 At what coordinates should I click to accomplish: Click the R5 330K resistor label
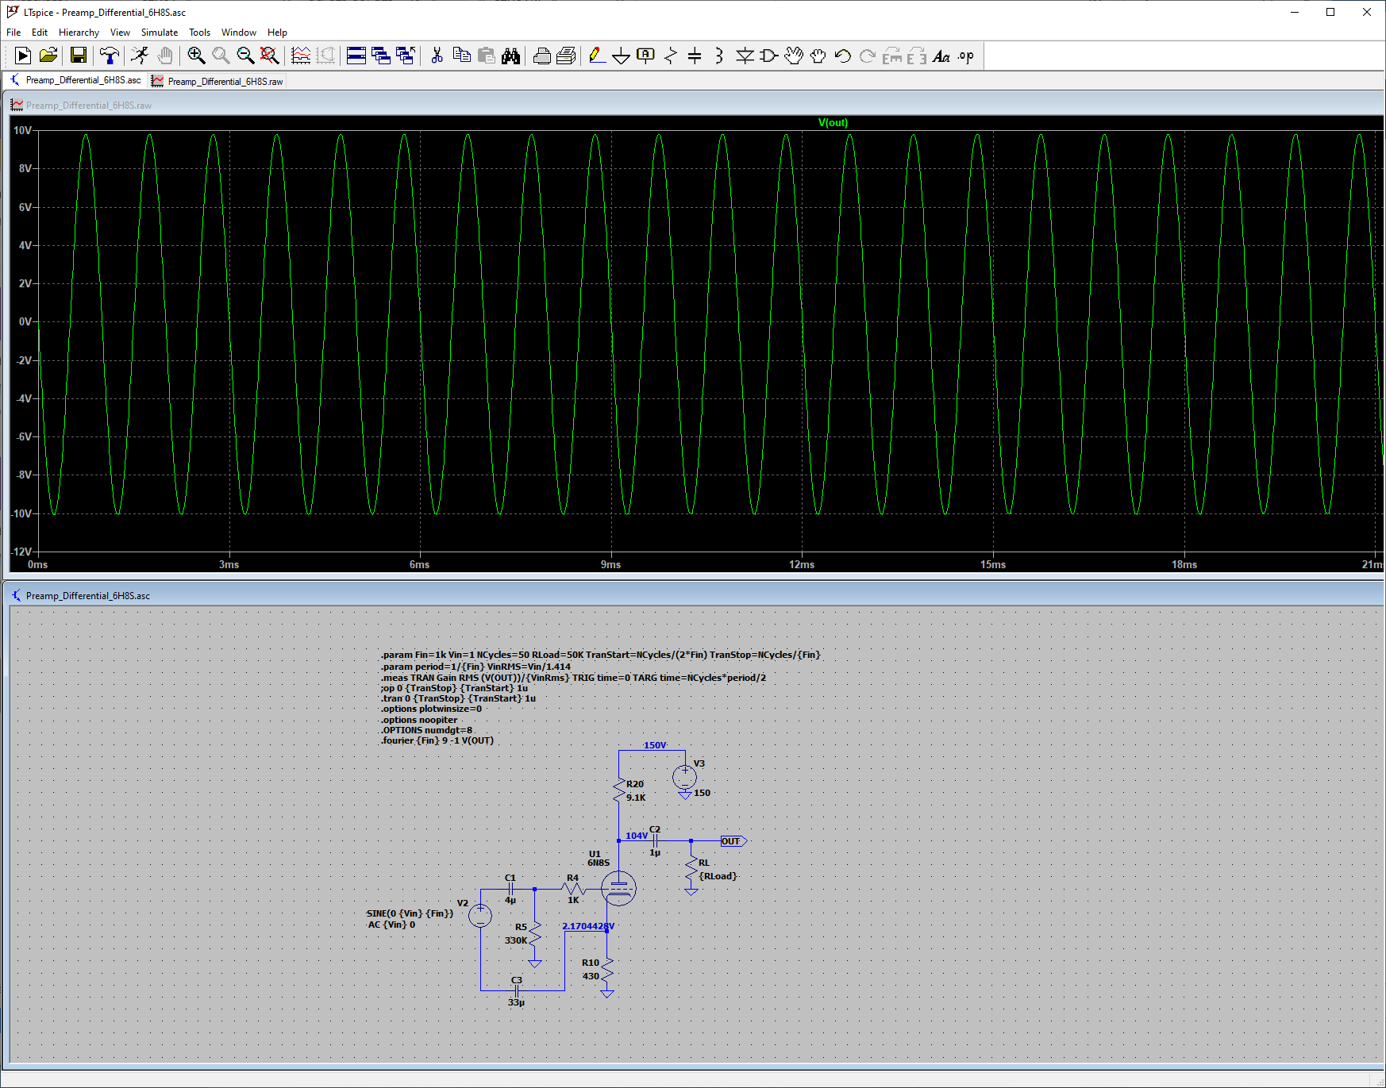(x=516, y=933)
